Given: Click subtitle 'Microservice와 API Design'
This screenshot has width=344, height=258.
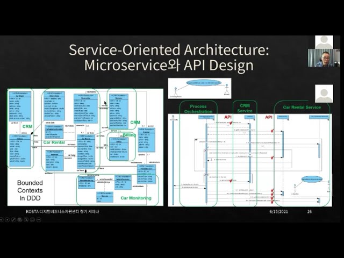Looking at the screenshot, I should (169, 65).
